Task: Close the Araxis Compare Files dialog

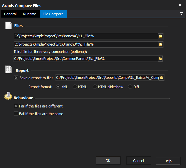Action: click(x=180, y=5)
